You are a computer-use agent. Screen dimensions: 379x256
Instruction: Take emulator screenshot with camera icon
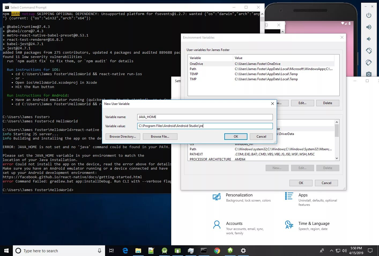(x=369, y=74)
